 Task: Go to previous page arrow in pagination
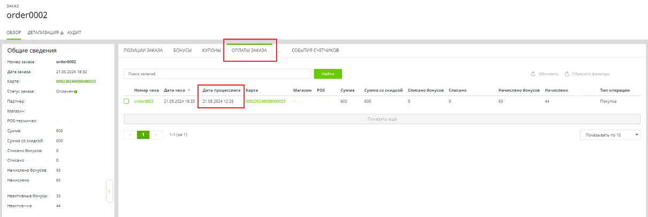tap(129, 135)
